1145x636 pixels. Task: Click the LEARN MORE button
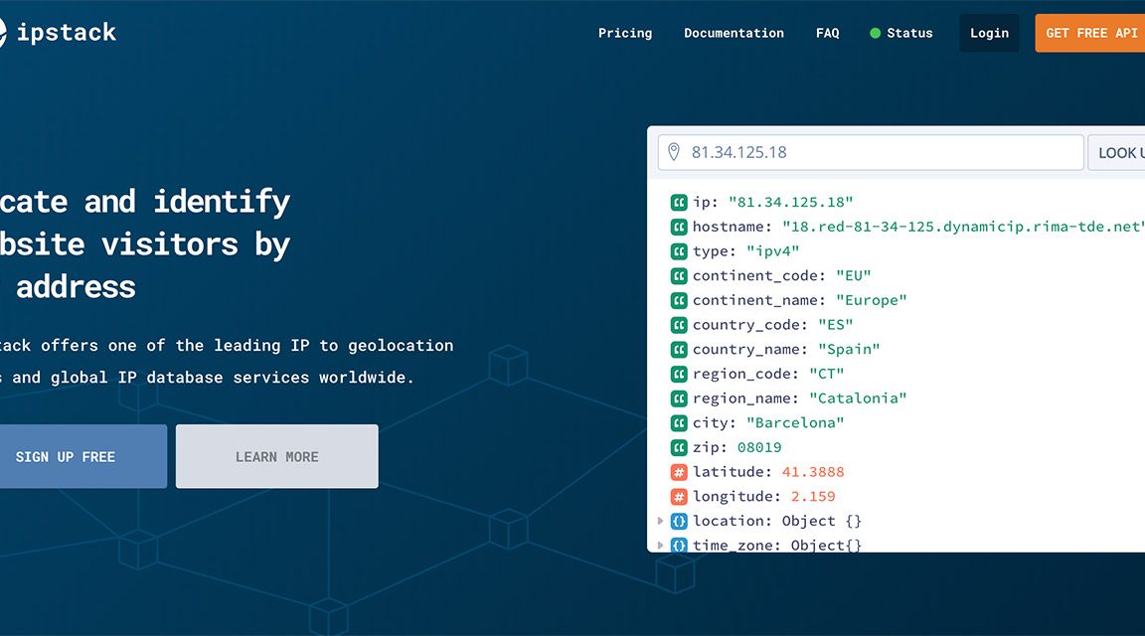(x=276, y=457)
